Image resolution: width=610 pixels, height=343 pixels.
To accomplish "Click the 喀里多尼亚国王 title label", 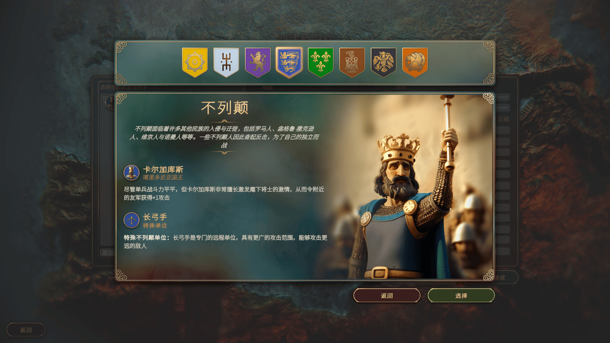I will (x=163, y=178).
